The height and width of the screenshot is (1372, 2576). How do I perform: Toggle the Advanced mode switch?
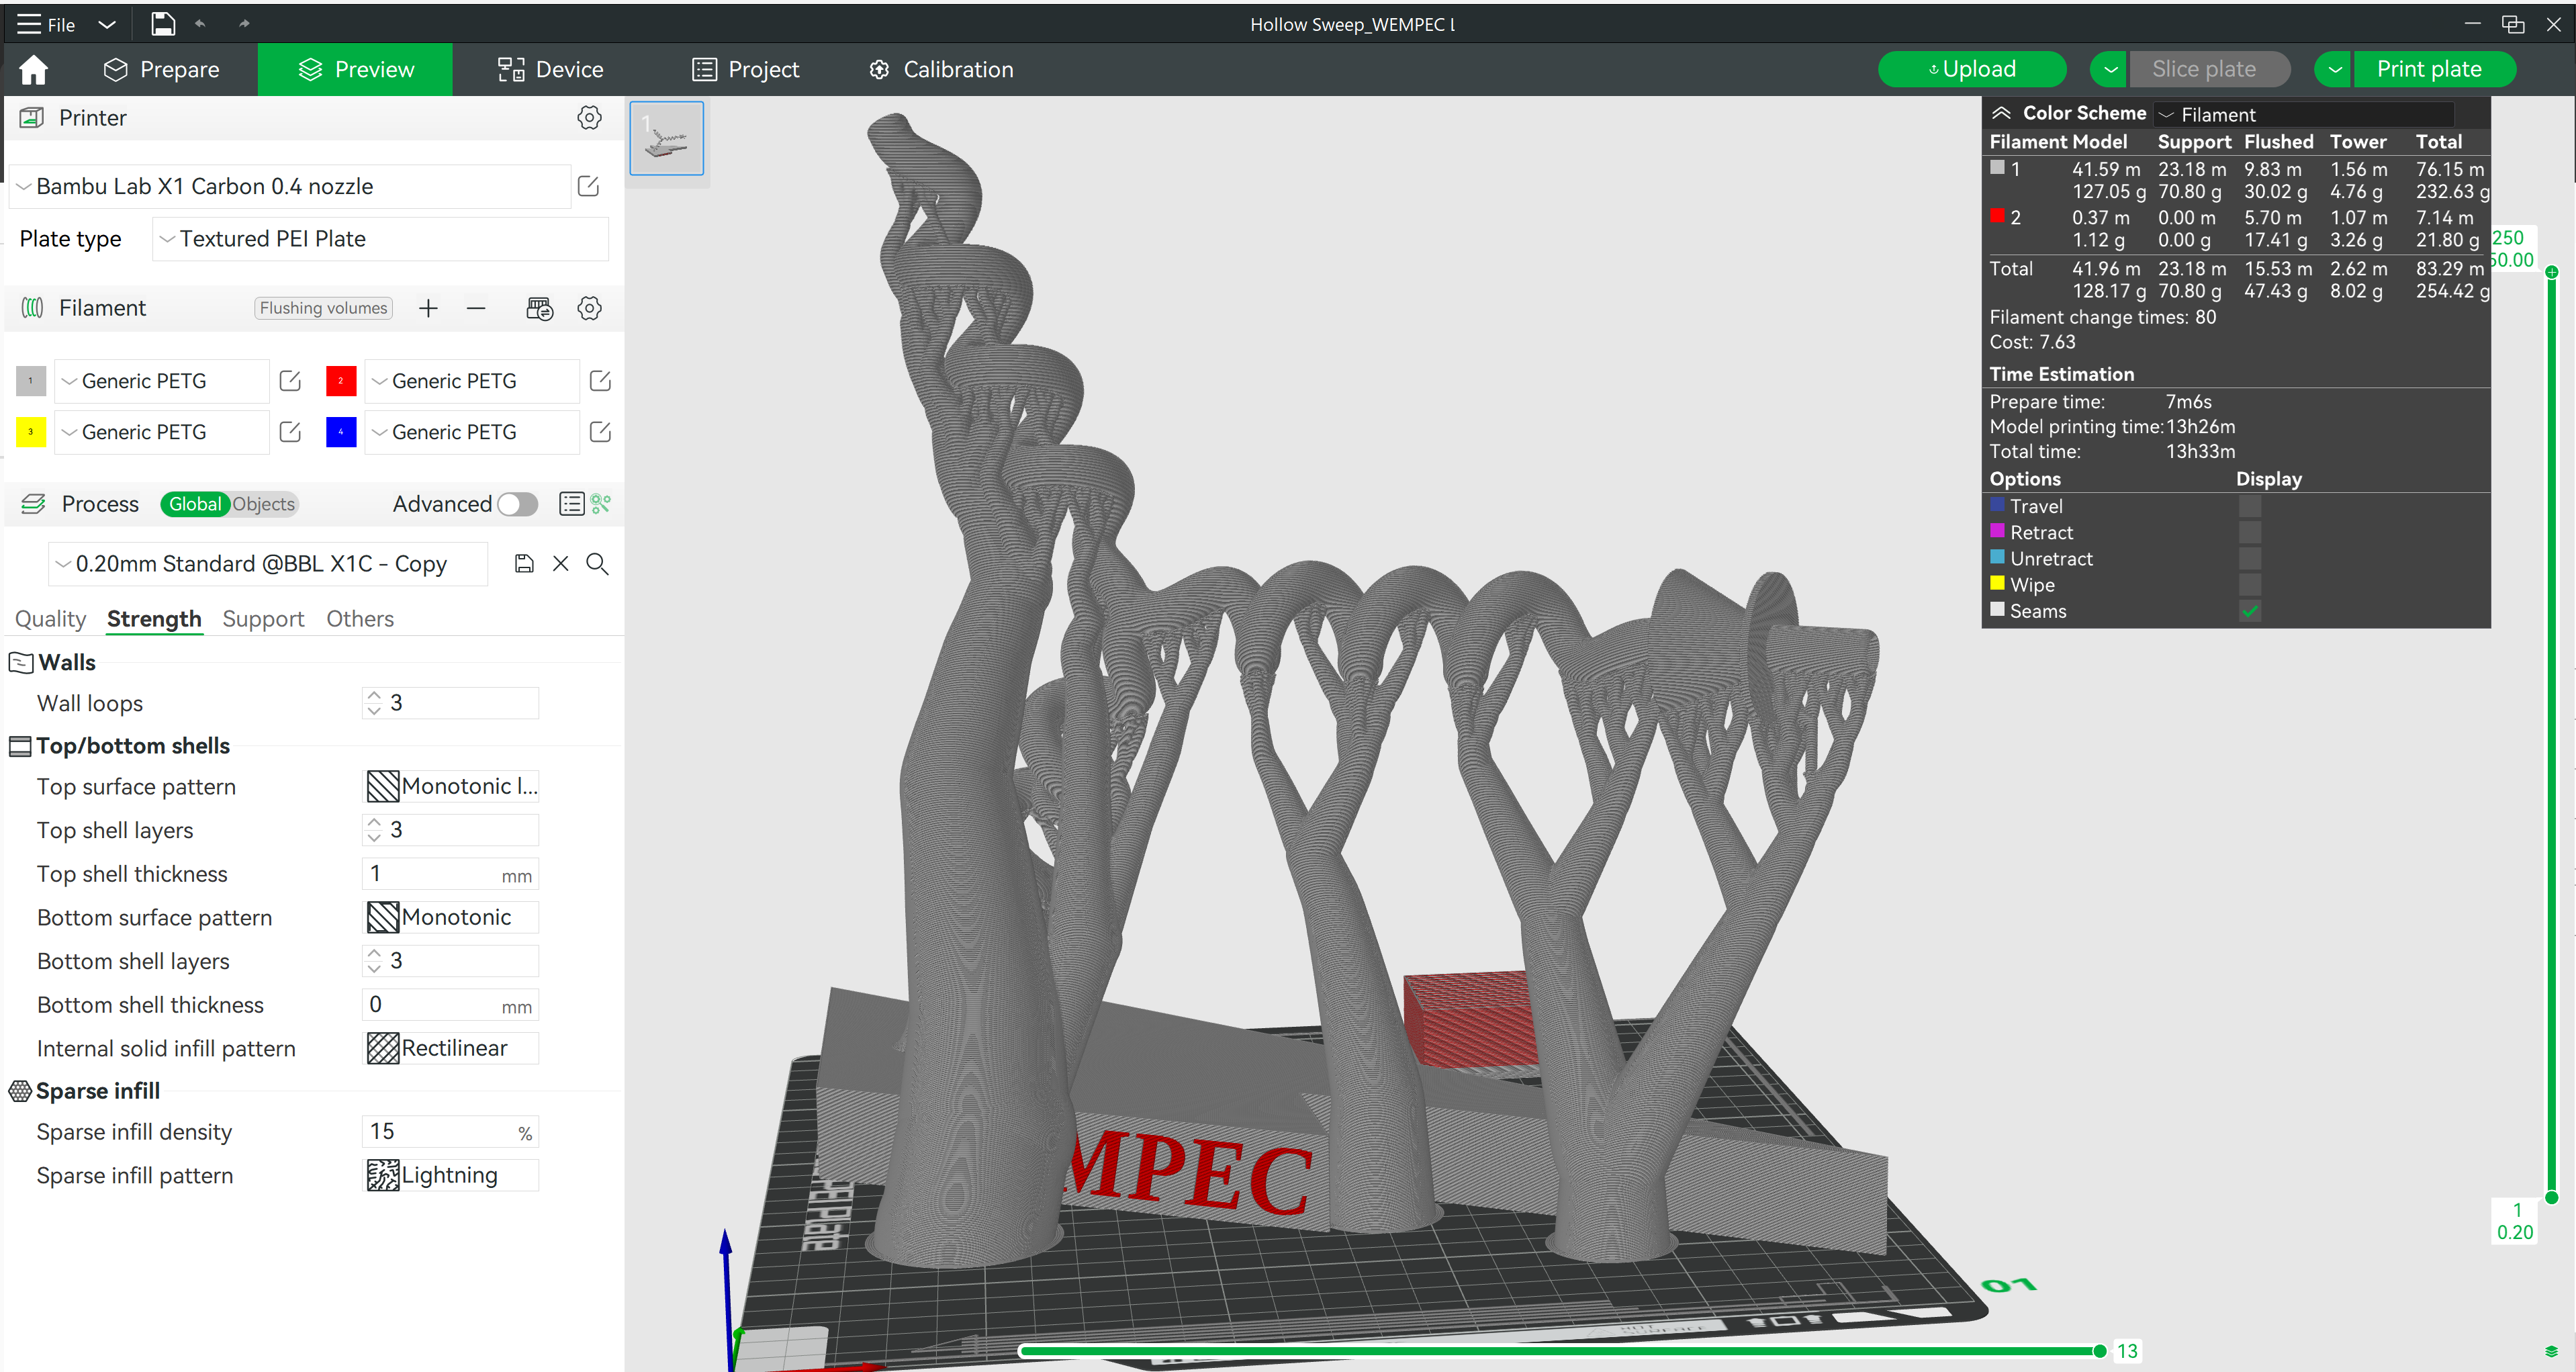coord(517,504)
